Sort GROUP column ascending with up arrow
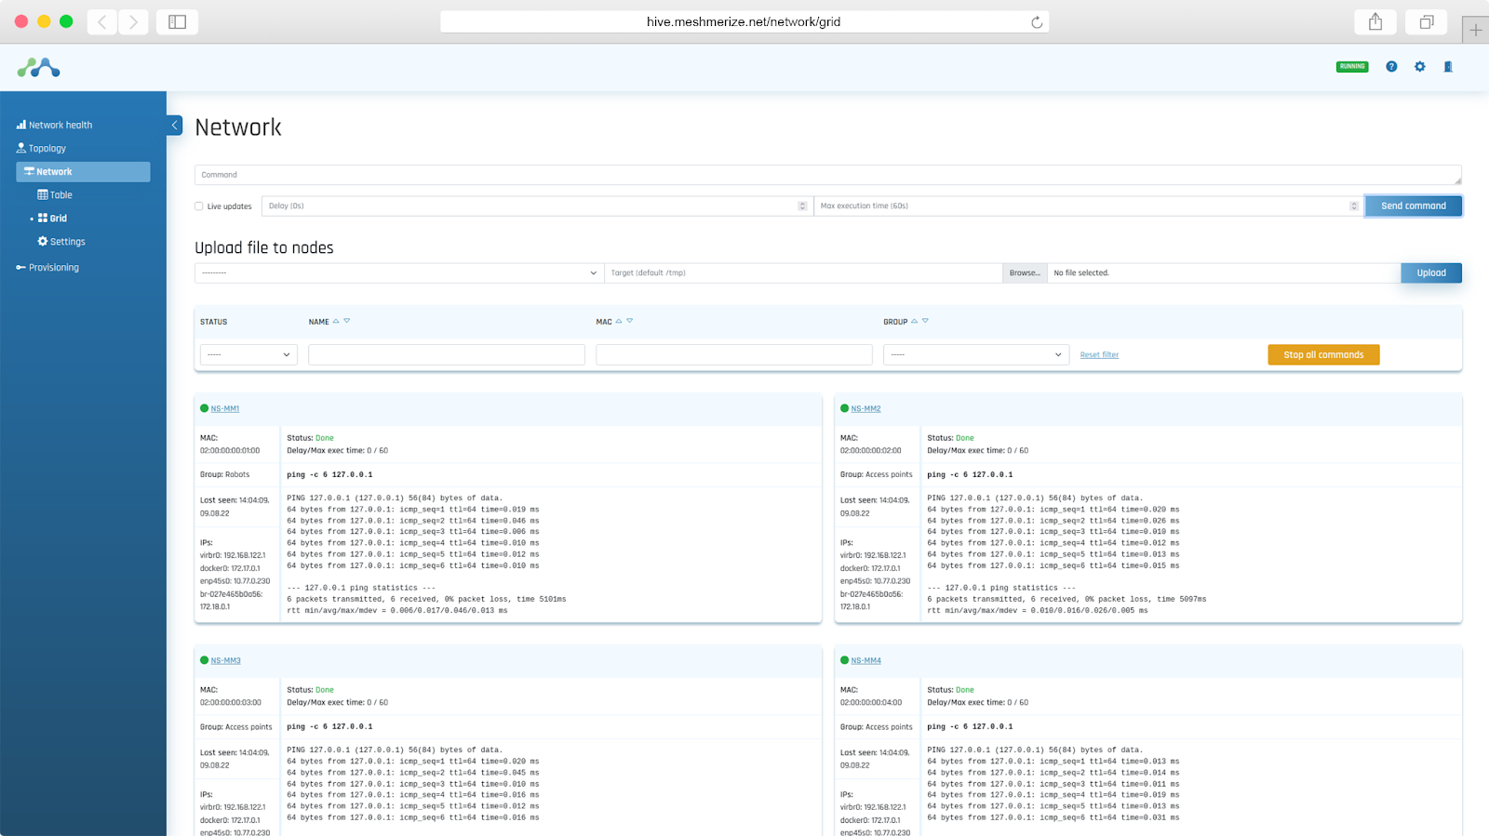 [914, 321]
